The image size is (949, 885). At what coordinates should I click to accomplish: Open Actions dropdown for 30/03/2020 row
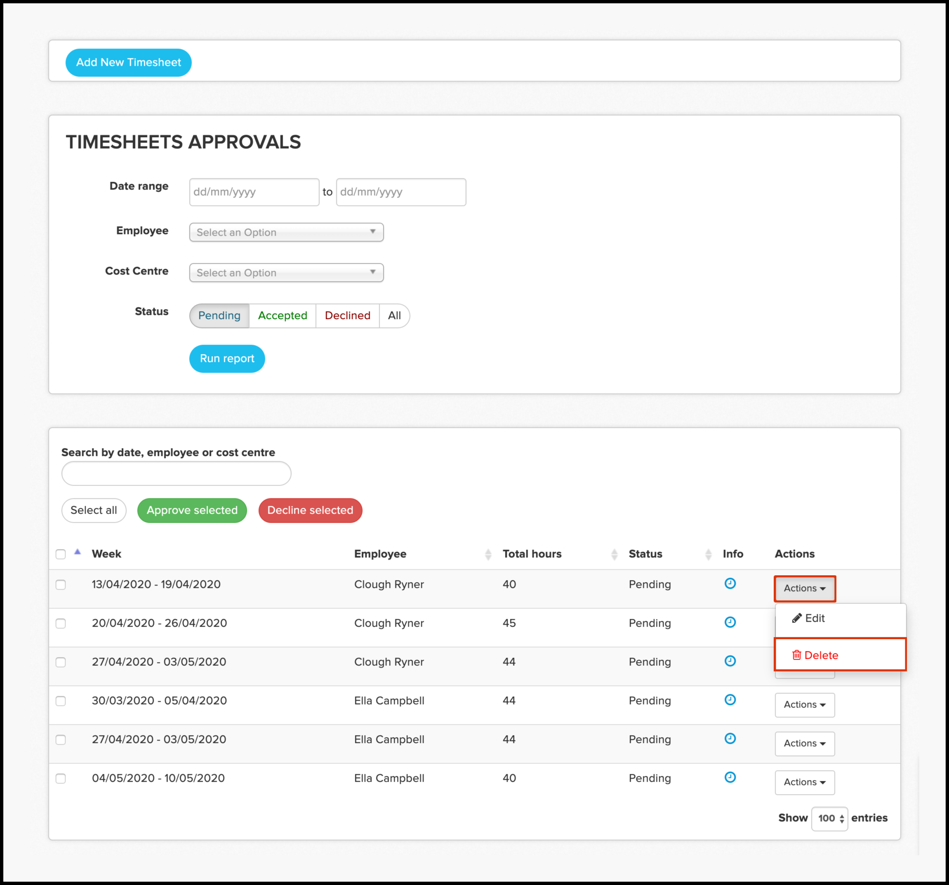tap(804, 704)
